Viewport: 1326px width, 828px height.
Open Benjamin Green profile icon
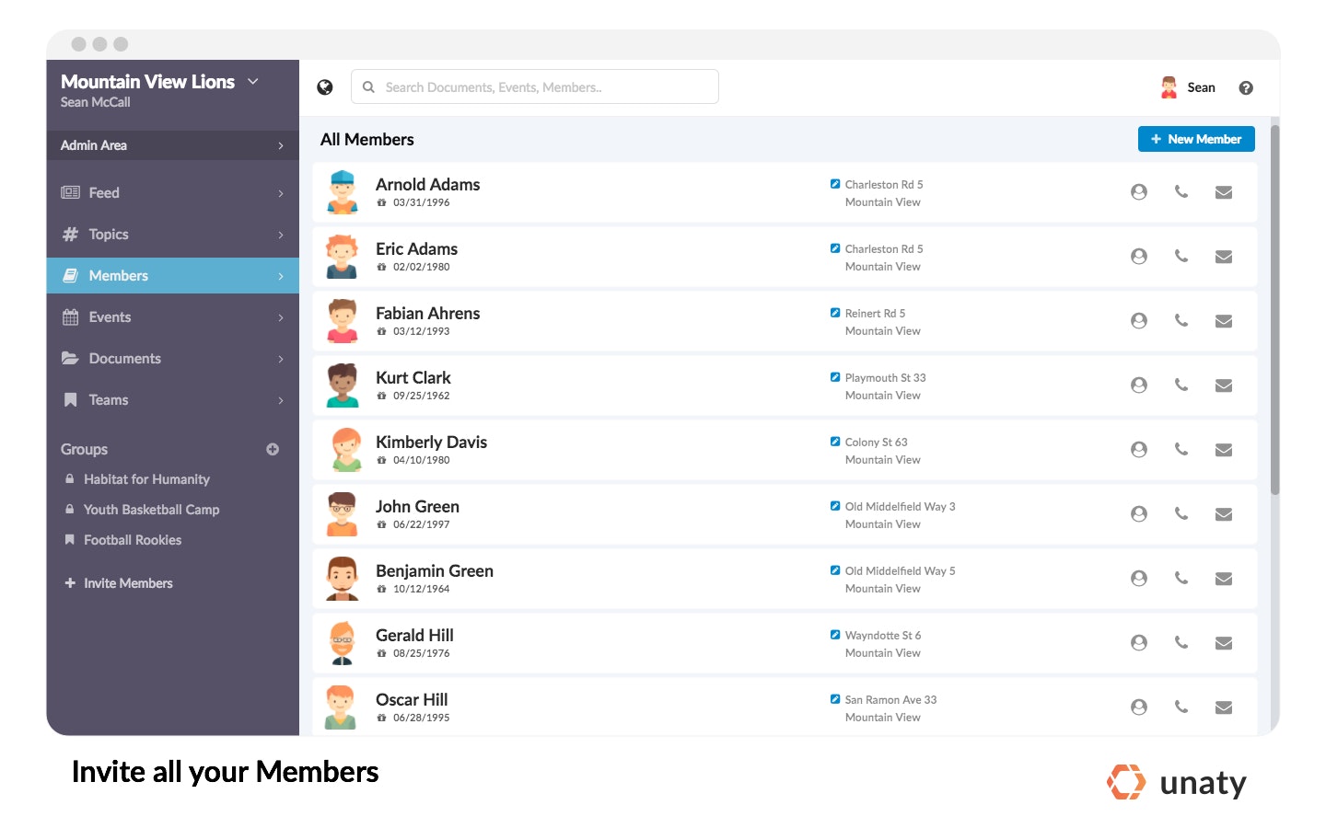(1139, 579)
